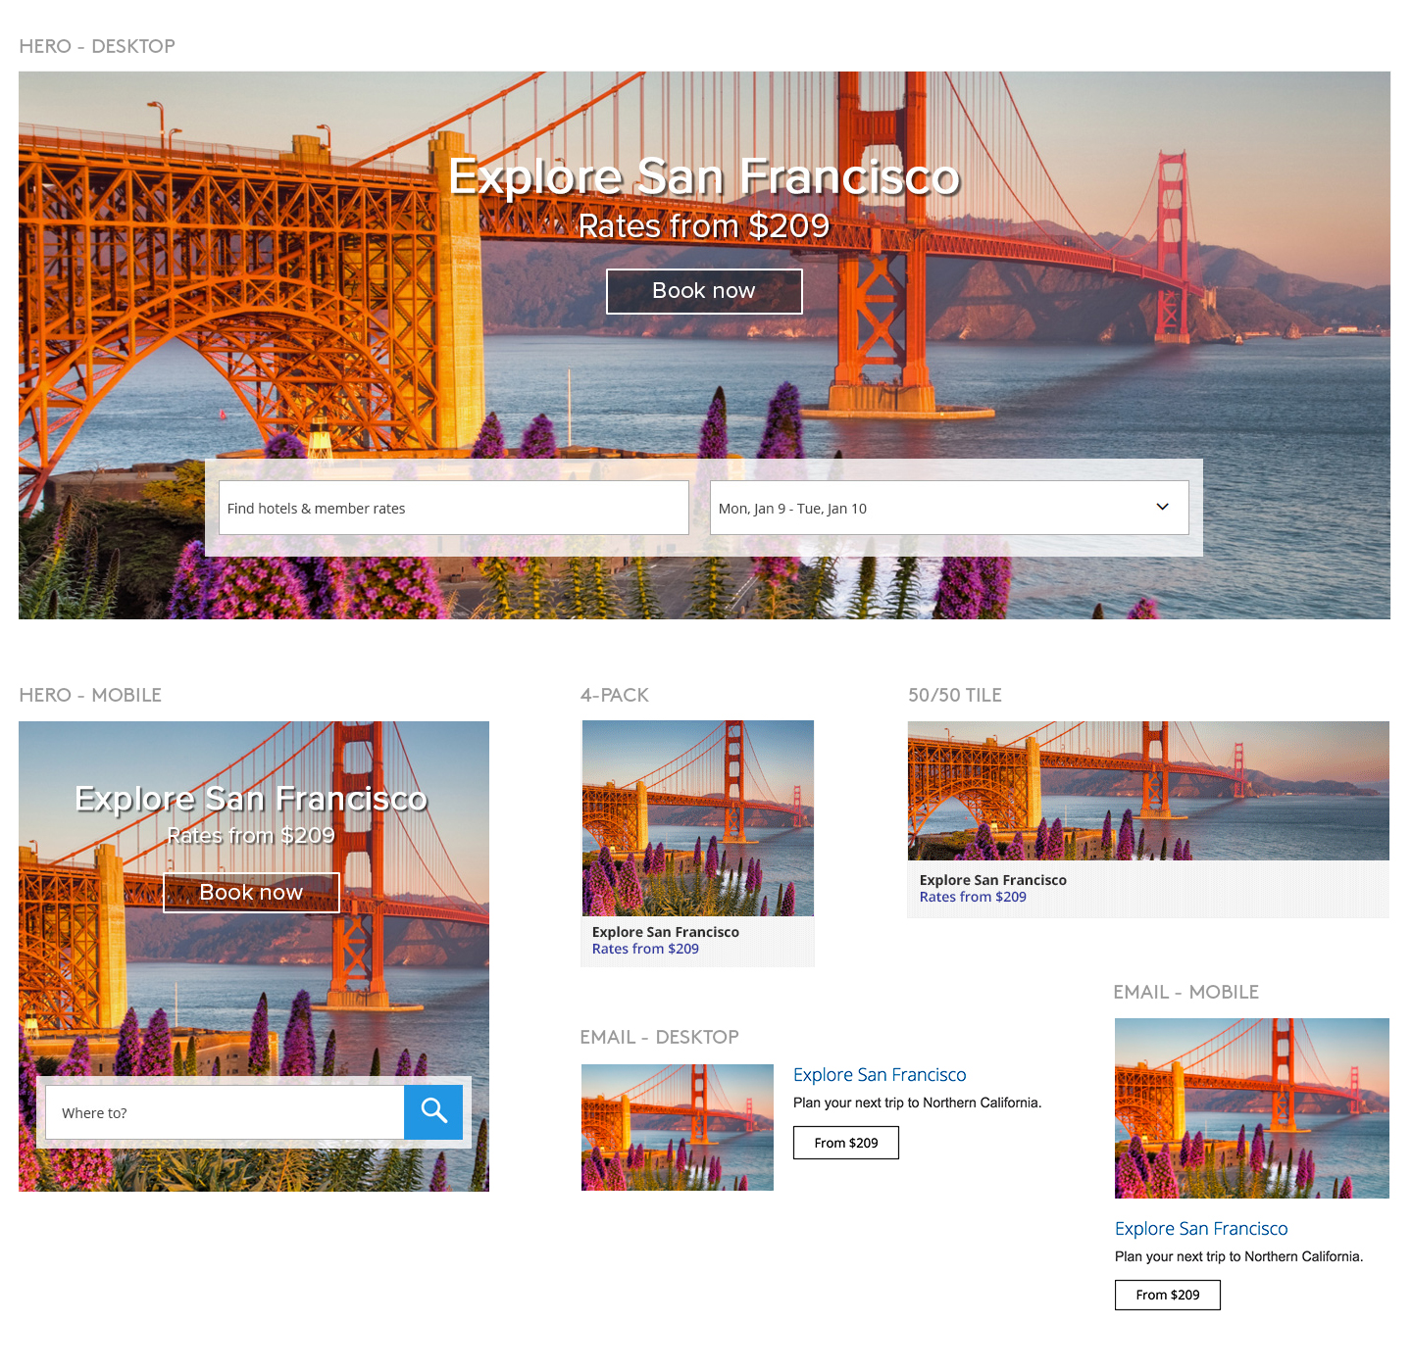Screen dimensions: 1412x1372
Task: Click the Find hotels & member rates field
Action: 453,508
